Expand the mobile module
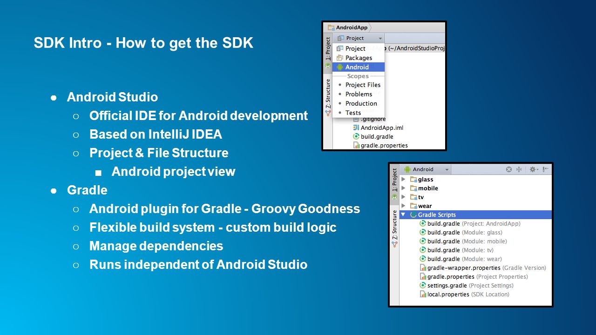Image resolution: width=596 pixels, height=335 pixels. pyautogui.click(x=403, y=188)
